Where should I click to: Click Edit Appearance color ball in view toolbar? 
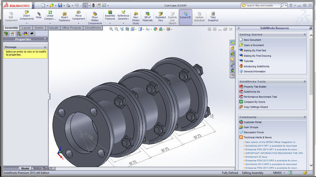tap(155, 29)
